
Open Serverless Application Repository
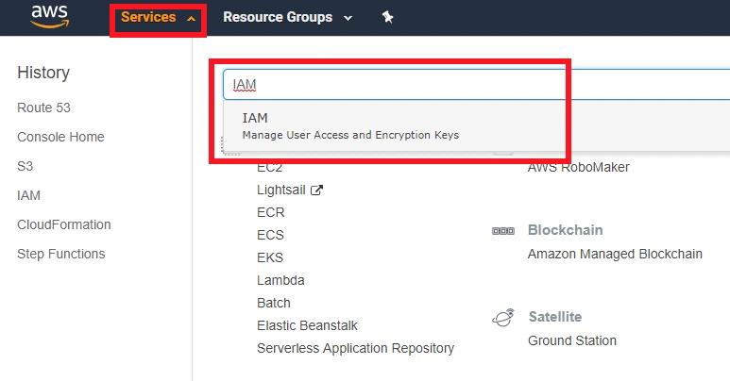click(x=355, y=348)
